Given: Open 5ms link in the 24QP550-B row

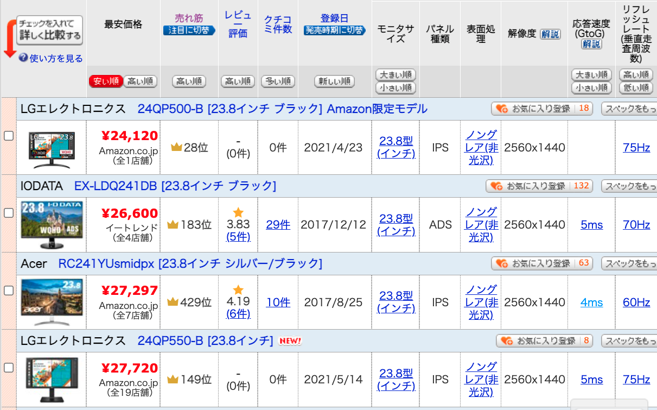Looking at the screenshot, I should coord(591,379).
